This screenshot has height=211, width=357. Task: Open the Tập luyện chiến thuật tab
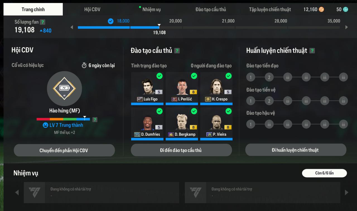(x=270, y=9)
